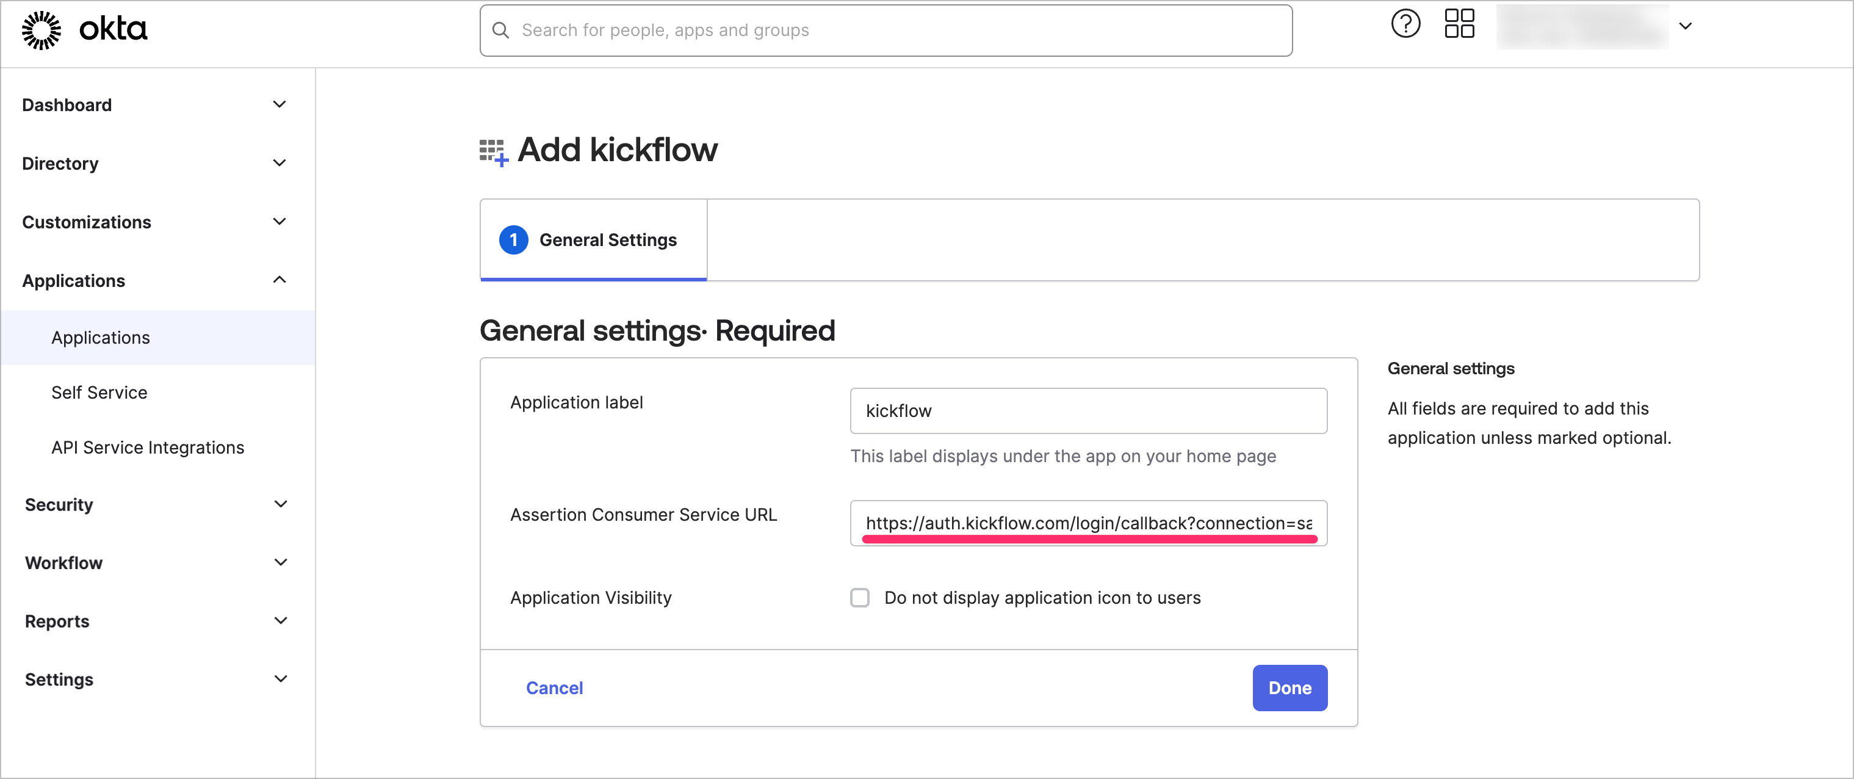Click the search magnifier icon
The image size is (1854, 779).
[501, 31]
